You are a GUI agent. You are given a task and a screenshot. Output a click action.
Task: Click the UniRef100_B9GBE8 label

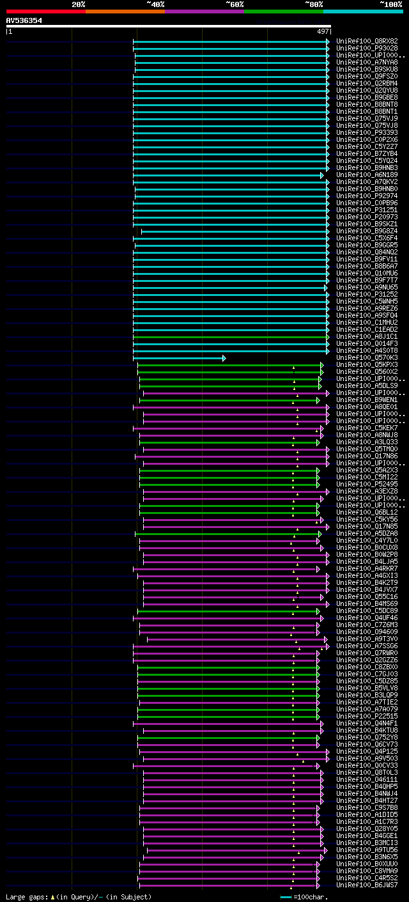click(x=367, y=98)
